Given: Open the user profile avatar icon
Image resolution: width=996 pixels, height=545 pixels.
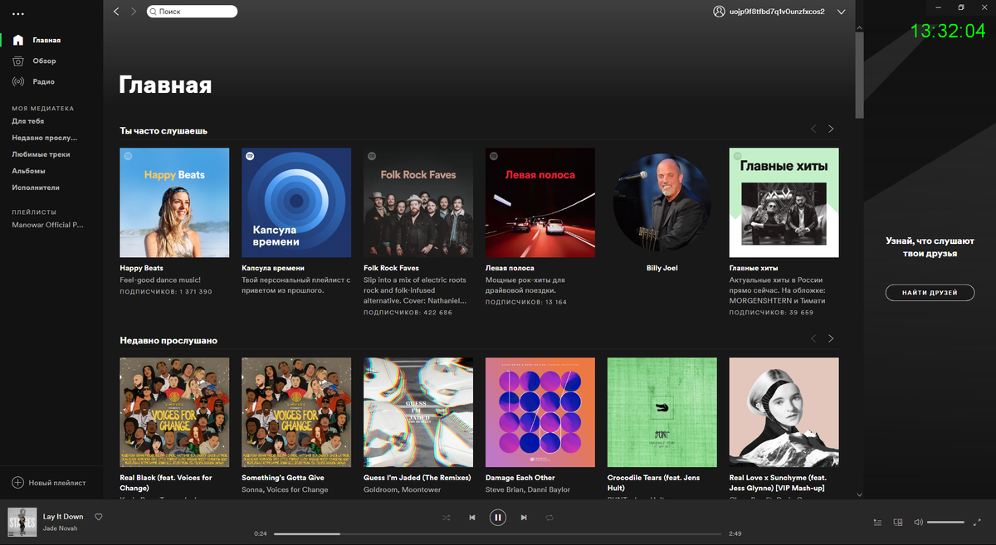Looking at the screenshot, I should pyautogui.click(x=719, y=12).
